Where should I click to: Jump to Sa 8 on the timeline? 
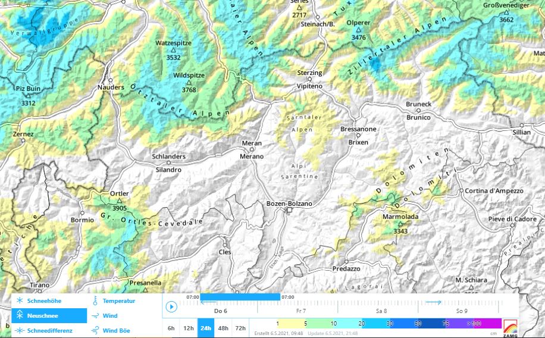[x=381, y=311]
